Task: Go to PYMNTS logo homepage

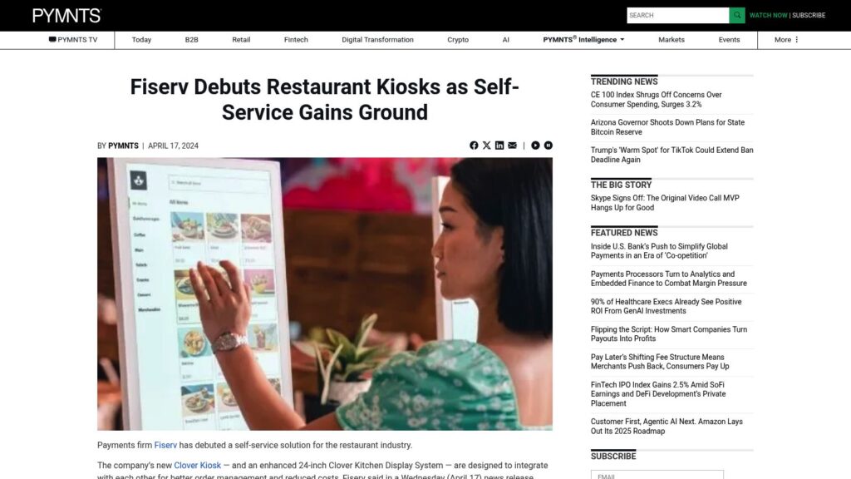Action: coord(66,15)
